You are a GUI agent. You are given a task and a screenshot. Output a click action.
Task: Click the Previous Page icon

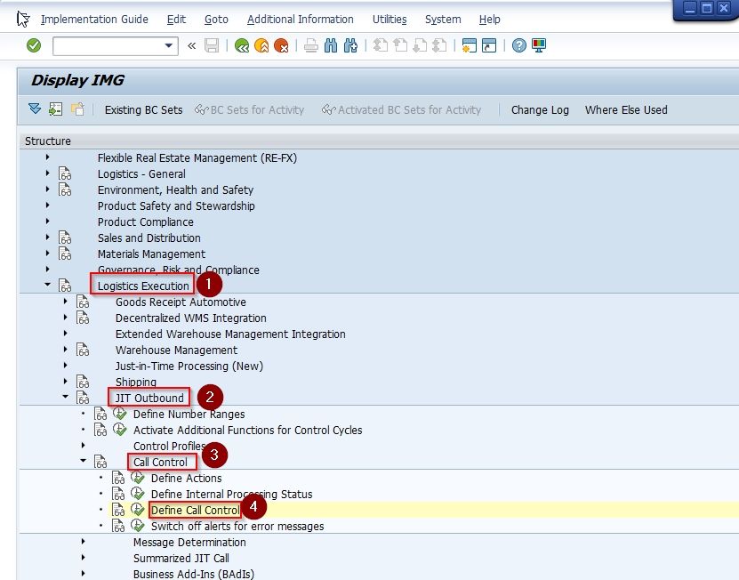point(400,45)
